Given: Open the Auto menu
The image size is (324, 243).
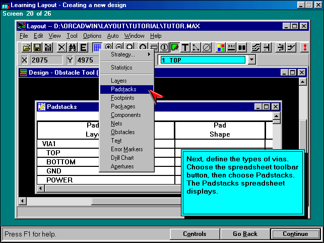Looking at the screenshot, I should point(113,36).
